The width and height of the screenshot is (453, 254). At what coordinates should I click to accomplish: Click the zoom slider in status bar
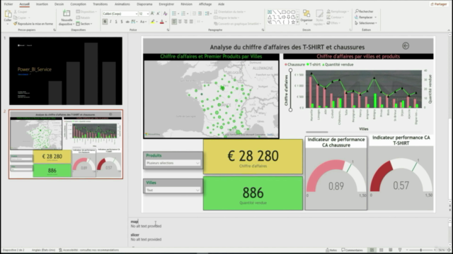pyautogui.click(x=421, y=250)
